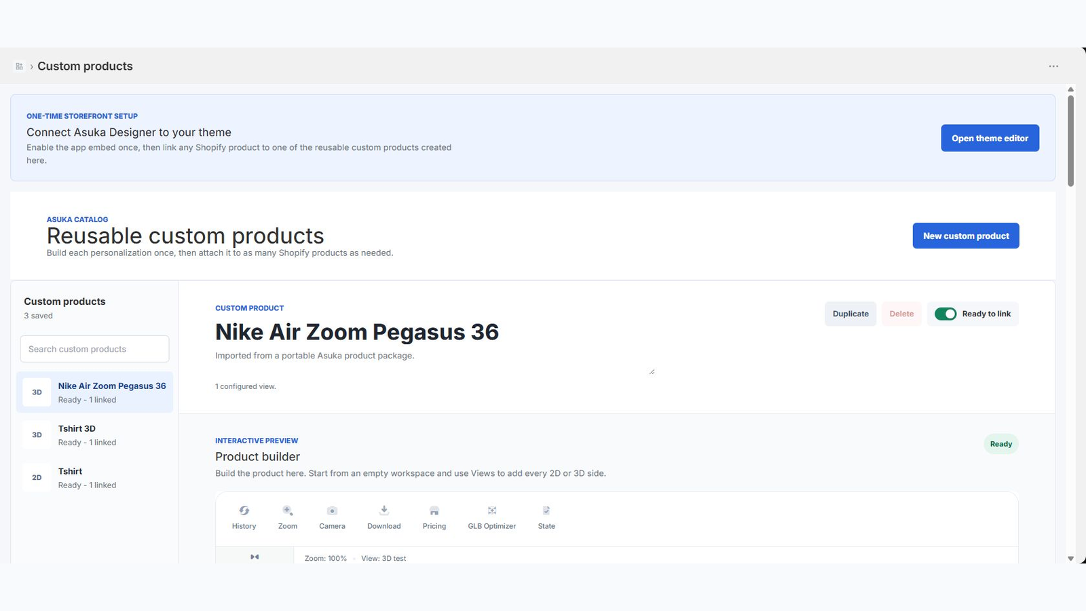
Task: Click the product title Nike Air Zoom Pegasus 36
Action: click(x=357, y=332)
